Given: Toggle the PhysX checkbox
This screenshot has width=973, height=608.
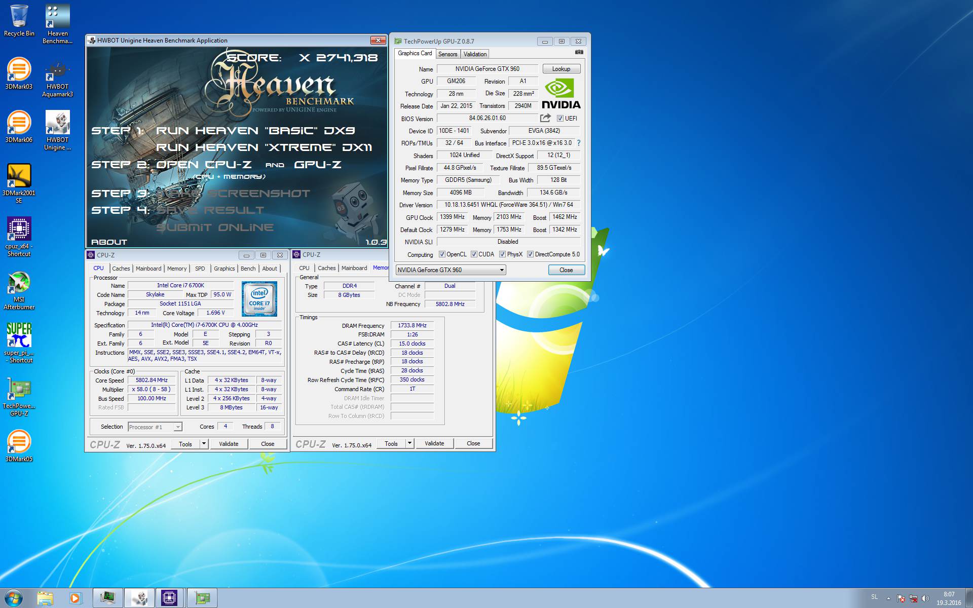Looking at the screenshot, I should (x=502, y=254).
